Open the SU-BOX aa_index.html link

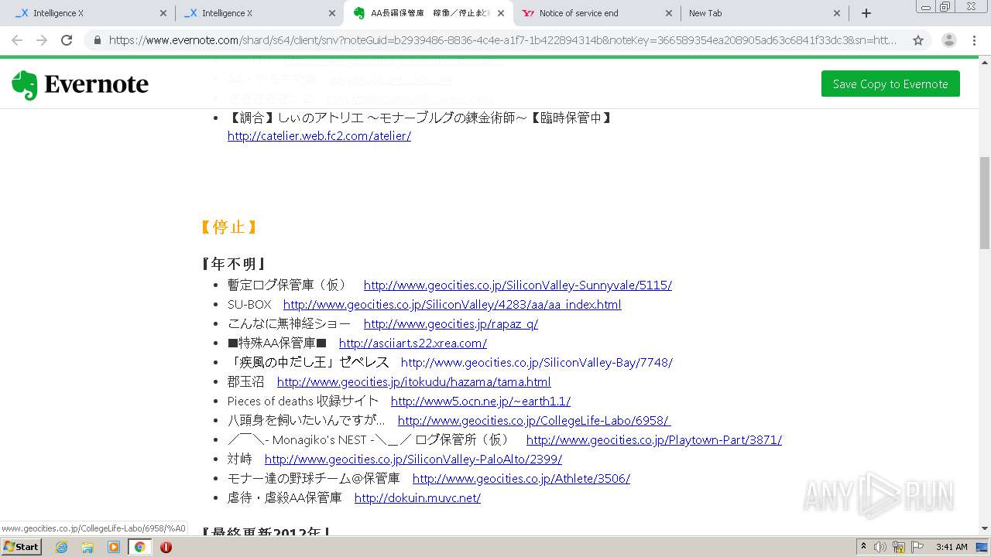[452, 304]
